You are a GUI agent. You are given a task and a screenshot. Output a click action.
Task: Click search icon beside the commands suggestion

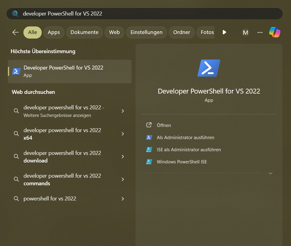(x=16, y=179)
